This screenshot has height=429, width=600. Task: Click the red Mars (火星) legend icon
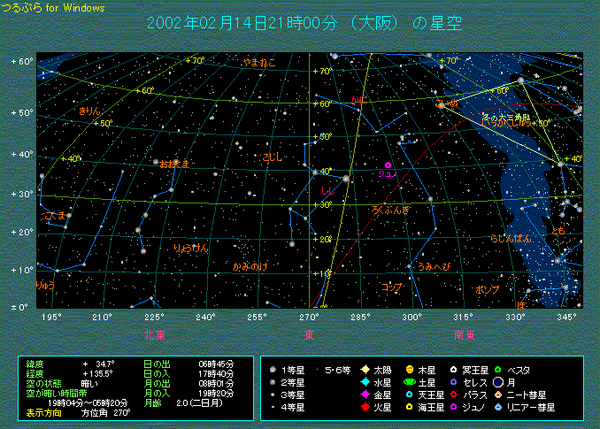(364, 408)
